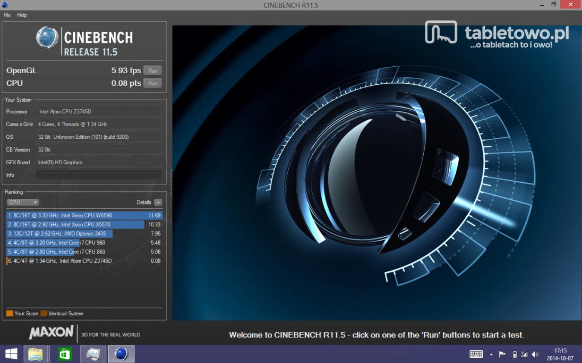The image size is (582, 363).
Task: Click the CPU score 0.08 pts
Action: (x=126, y=83)
